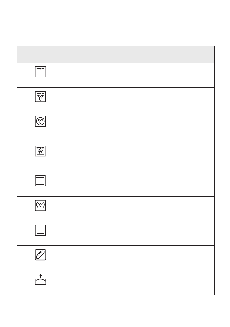Click the gray header cell above the icons
This screenshot has width=230, height=327.
(x=40, y=54)
